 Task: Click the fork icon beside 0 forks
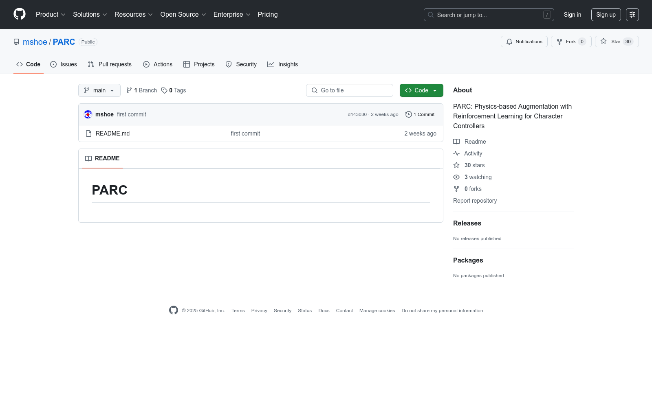456,189
